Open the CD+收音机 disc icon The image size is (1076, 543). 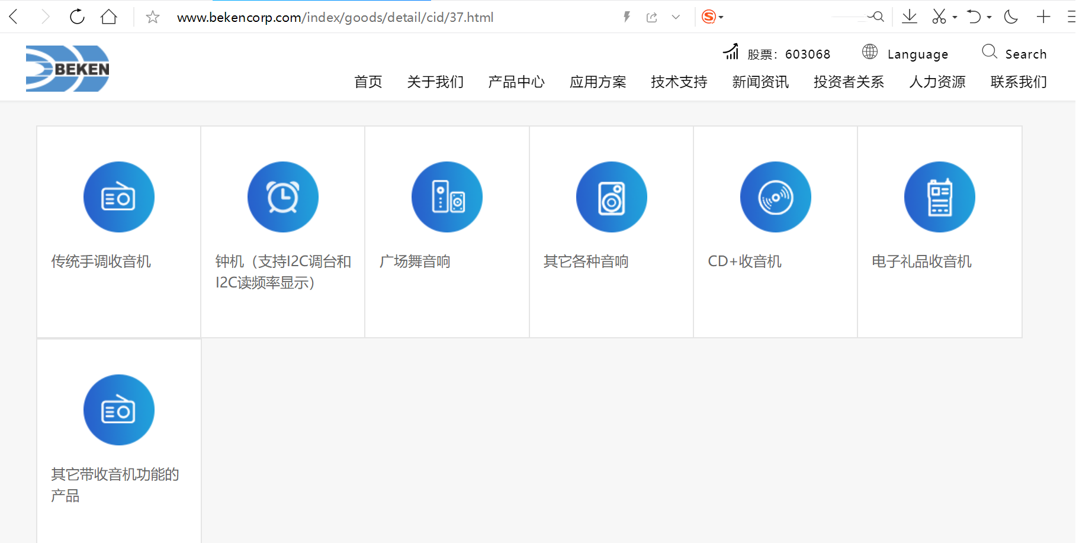775,197
